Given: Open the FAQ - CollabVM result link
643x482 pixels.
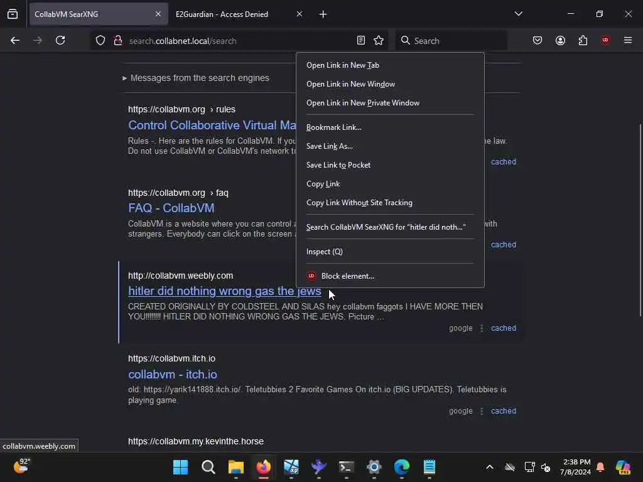Looking at the screenshot, I should coord(171,208).
